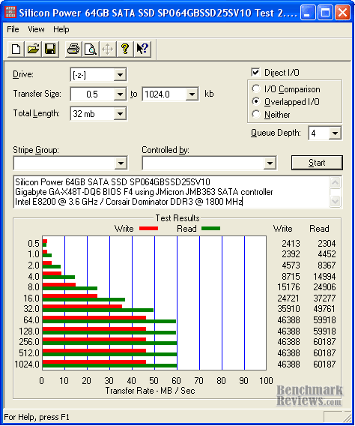Screen dimensions: 355x426
Task: Click the read value 2304 for 0.5
Action: pos(327,243)
